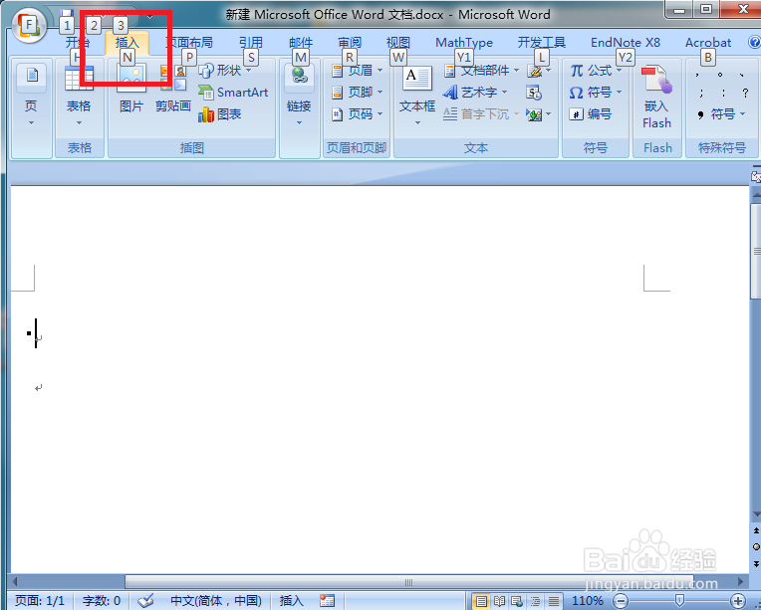The image size is (761, 610).
Task: Click the 页面: 1/1 page indicator
Action: point(40,601)
